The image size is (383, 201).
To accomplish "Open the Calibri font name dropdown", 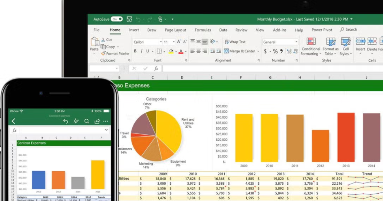I will coord(161,42).
